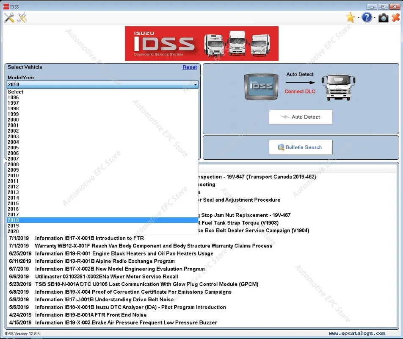Open 19V-647 Transport Canada inspection bulletin

pyautogui.click(x=257, y=177)
